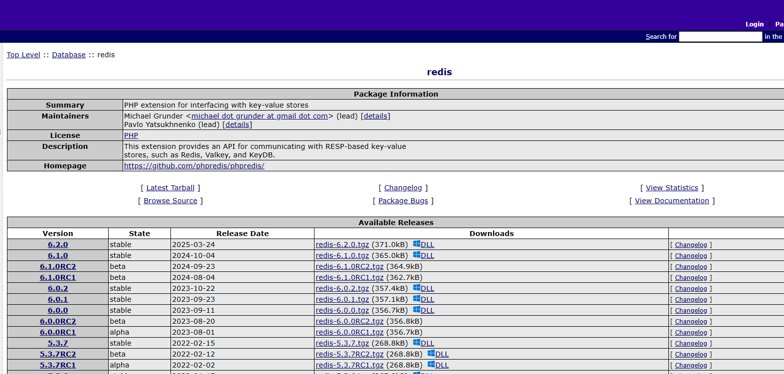Screen dimensions: 784x374
Task: Go to Top Level breadcrumb
Action: pos(23,55)
